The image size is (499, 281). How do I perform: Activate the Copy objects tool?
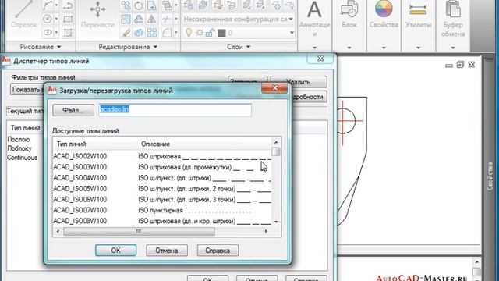coord(126,5)
